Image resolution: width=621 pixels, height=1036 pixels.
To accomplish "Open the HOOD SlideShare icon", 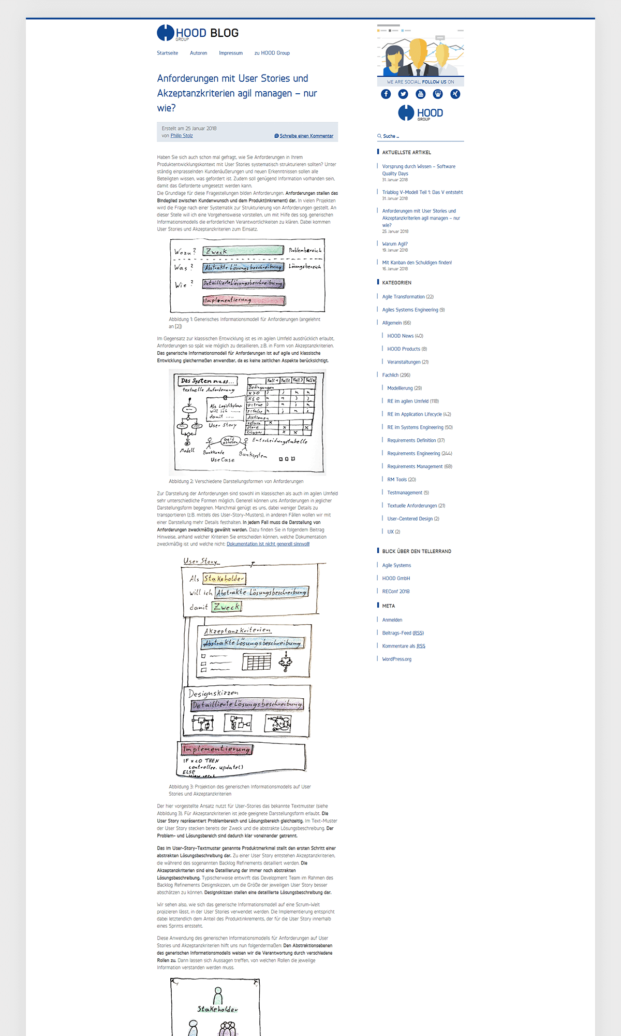I will (x=438, y=94).
